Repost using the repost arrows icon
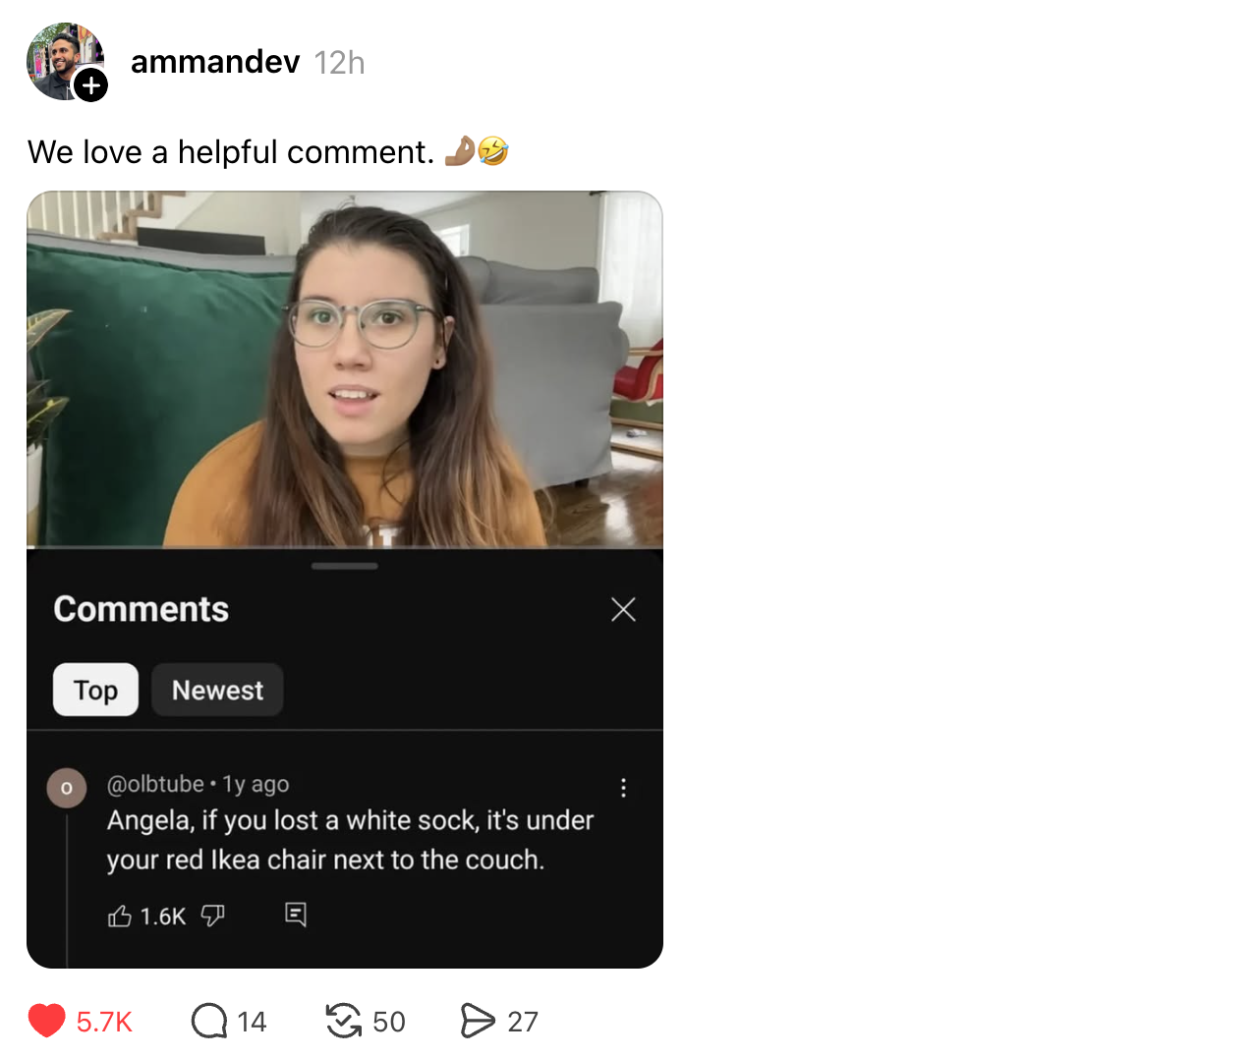 click(343, 1021)
